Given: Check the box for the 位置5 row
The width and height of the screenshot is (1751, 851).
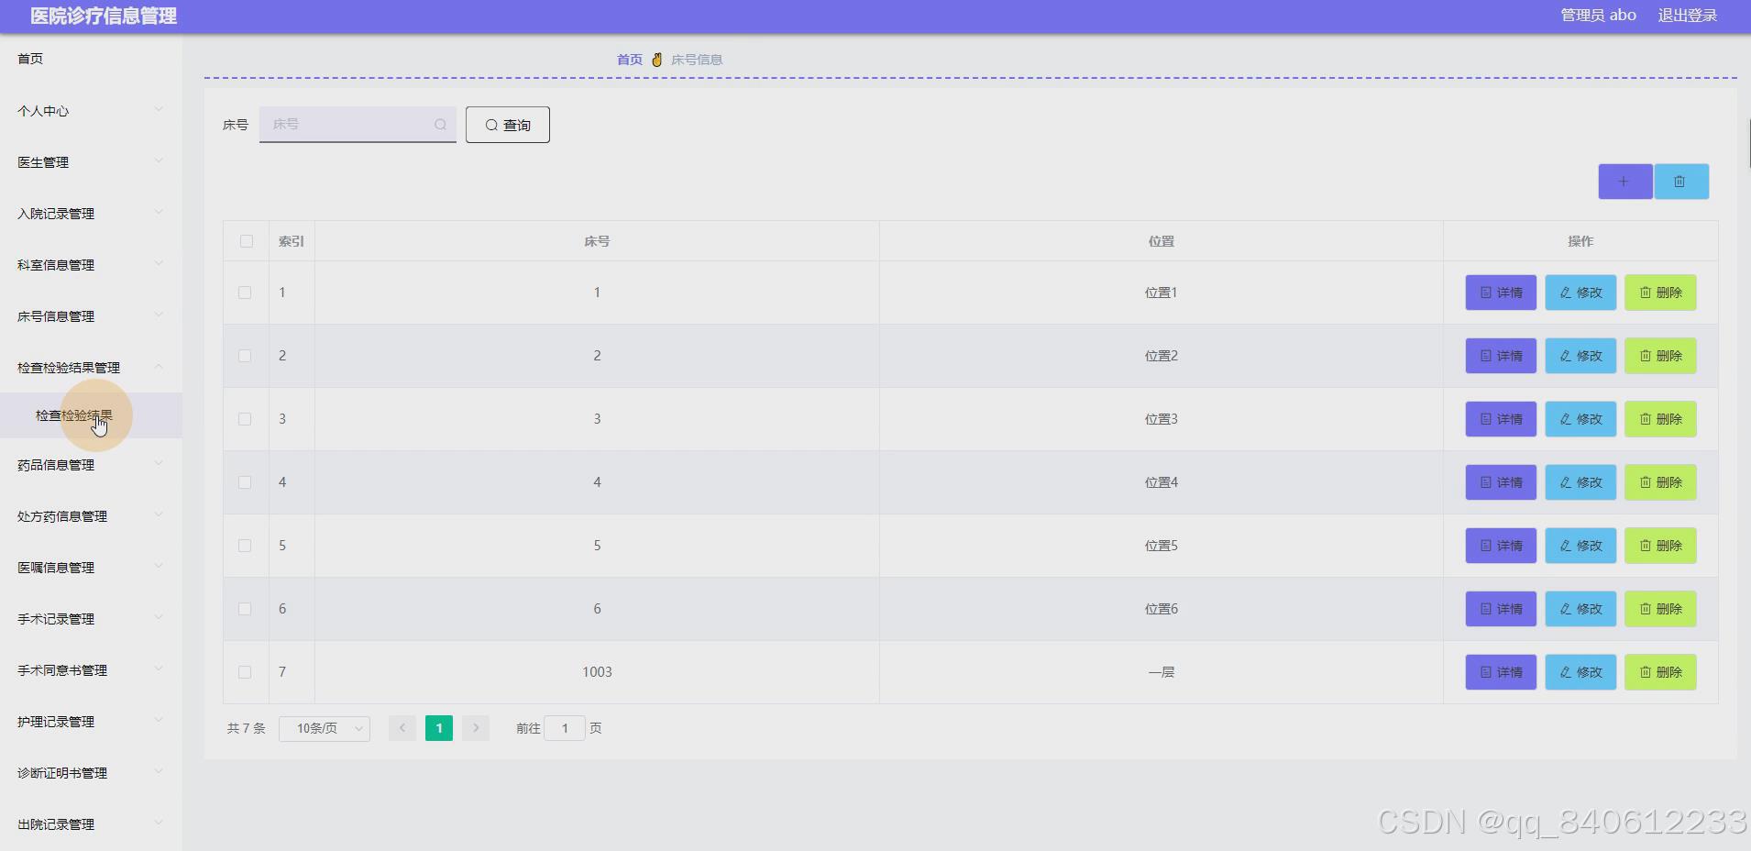Looking at the screenshot, I should (x=245, y=546).
